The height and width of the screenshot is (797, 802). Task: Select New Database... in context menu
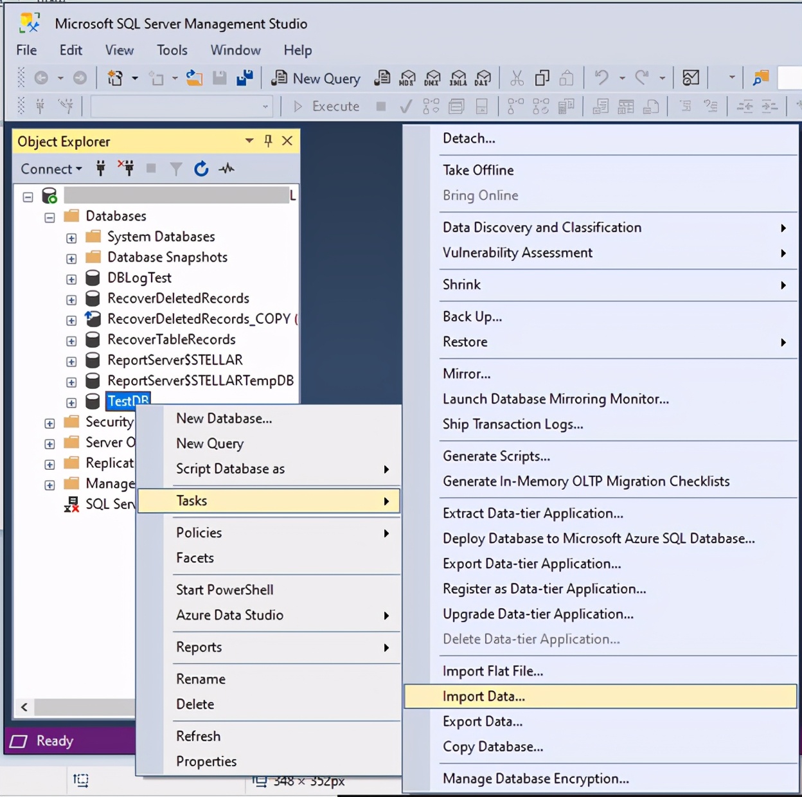269,418
